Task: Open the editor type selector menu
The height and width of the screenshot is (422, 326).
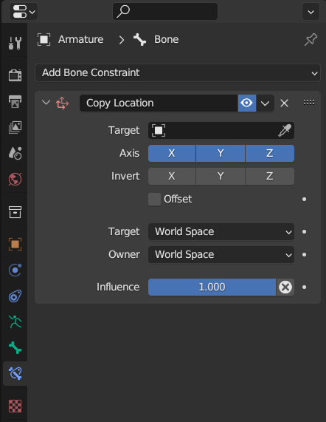Action: click(x=24, y=12)
